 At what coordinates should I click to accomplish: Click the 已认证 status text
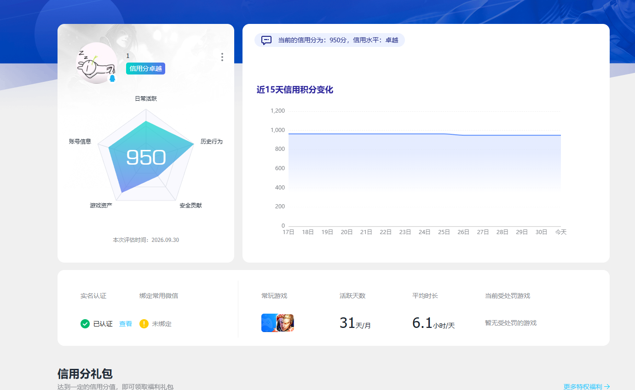[103, 324]
